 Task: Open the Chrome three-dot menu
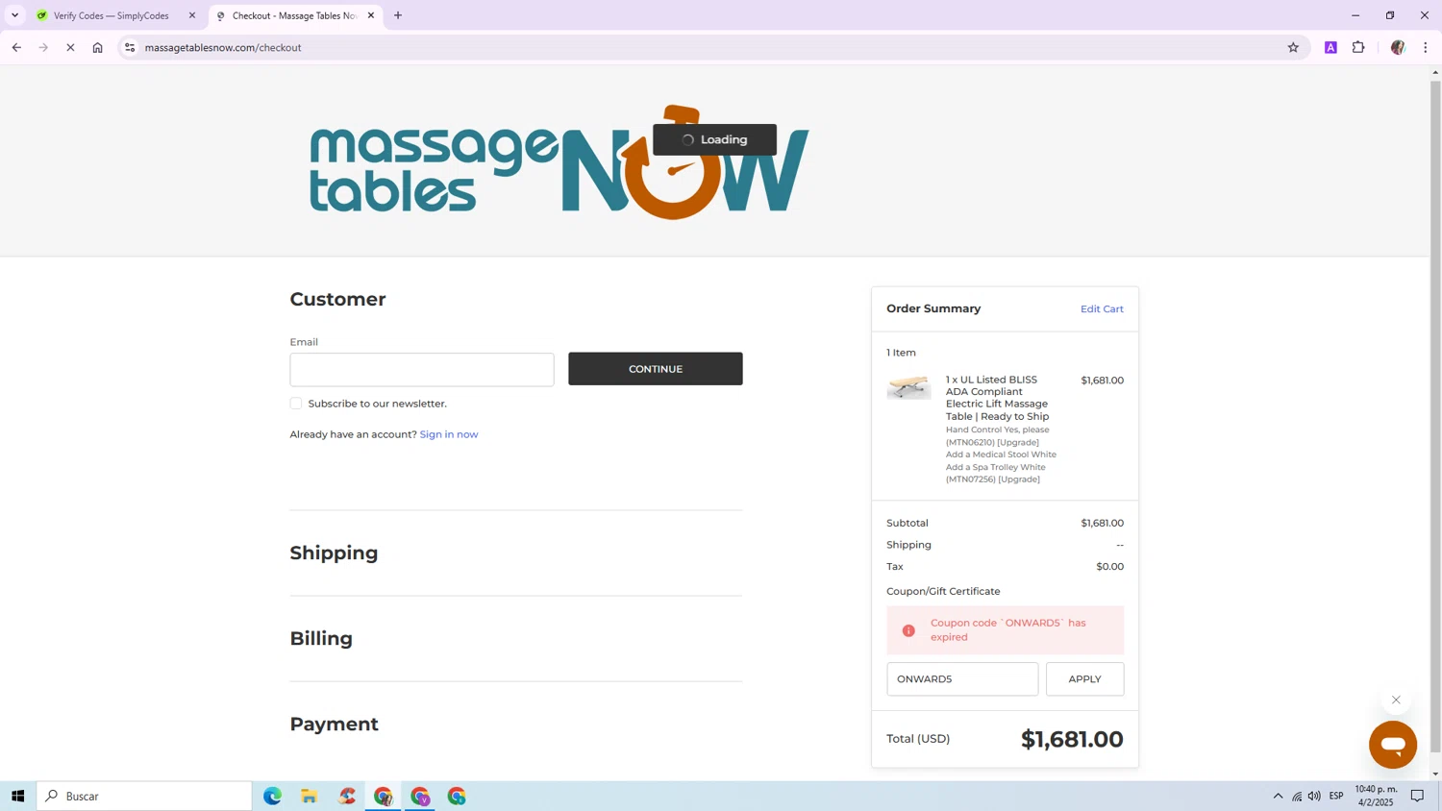pos(1426,47)
